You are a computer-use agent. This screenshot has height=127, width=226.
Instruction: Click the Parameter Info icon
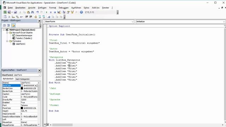pyautogui.click(x=17, y=17)
